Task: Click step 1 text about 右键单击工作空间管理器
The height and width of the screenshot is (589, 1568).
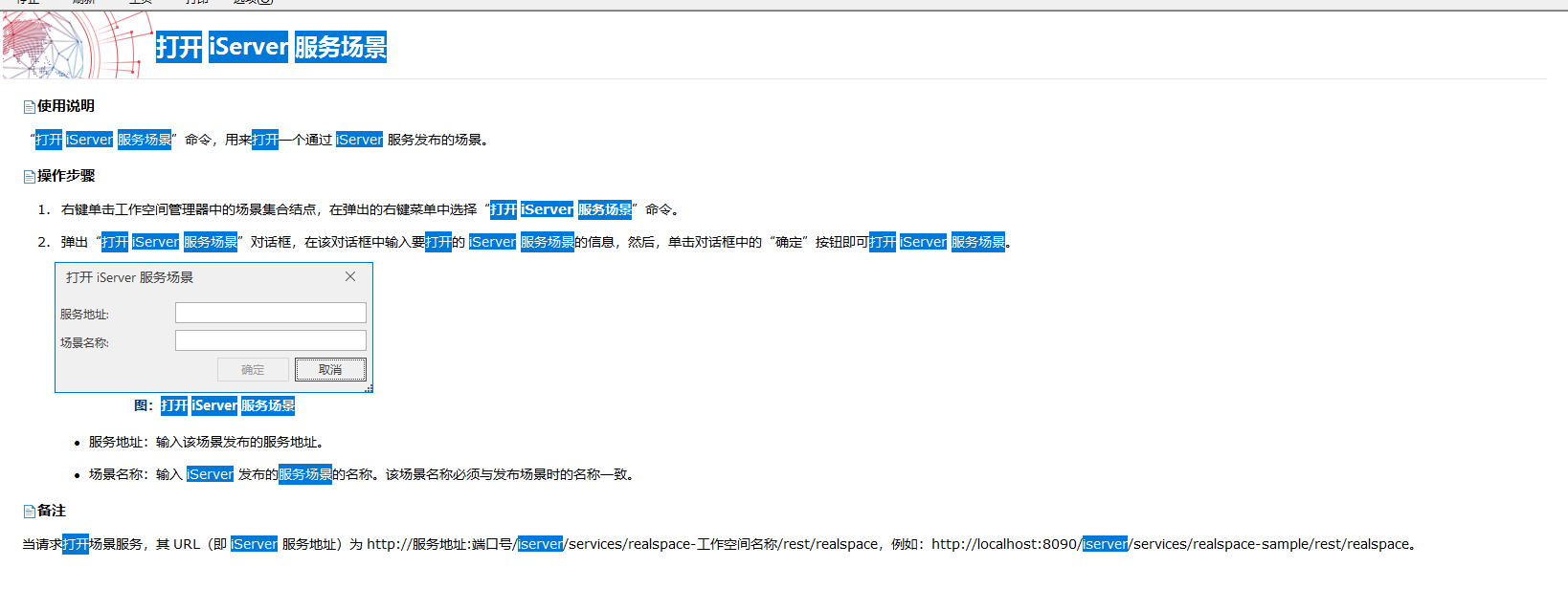Action: coord(370,209)
